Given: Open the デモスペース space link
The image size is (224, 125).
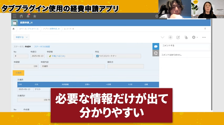Looking at the screenshot, I should tap(33, 29).
